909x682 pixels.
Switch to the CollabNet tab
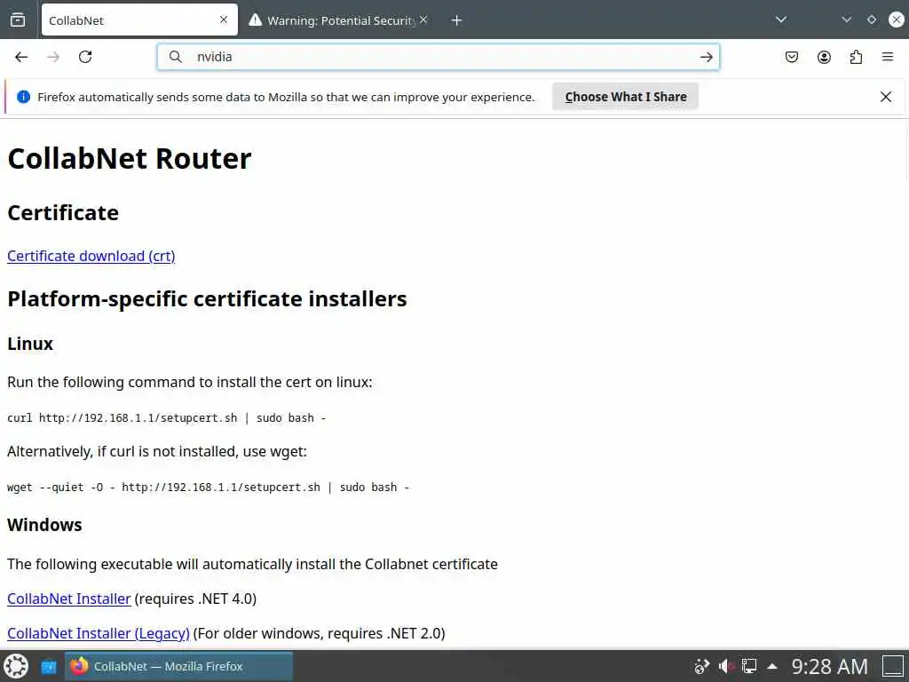click(x=139, y=20)
